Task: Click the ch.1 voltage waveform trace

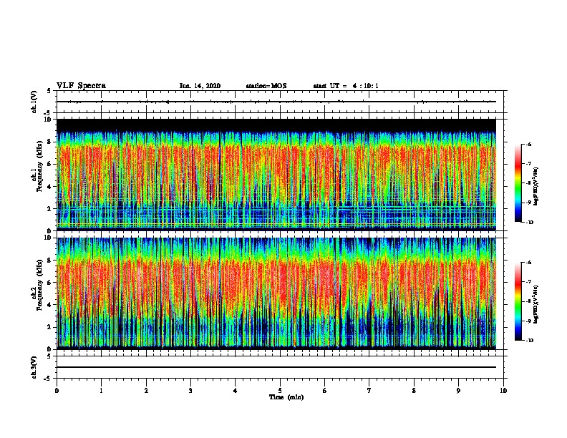Action: (276, 102)
